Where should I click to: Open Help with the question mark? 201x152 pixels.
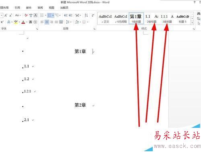[x=195, y=2]
